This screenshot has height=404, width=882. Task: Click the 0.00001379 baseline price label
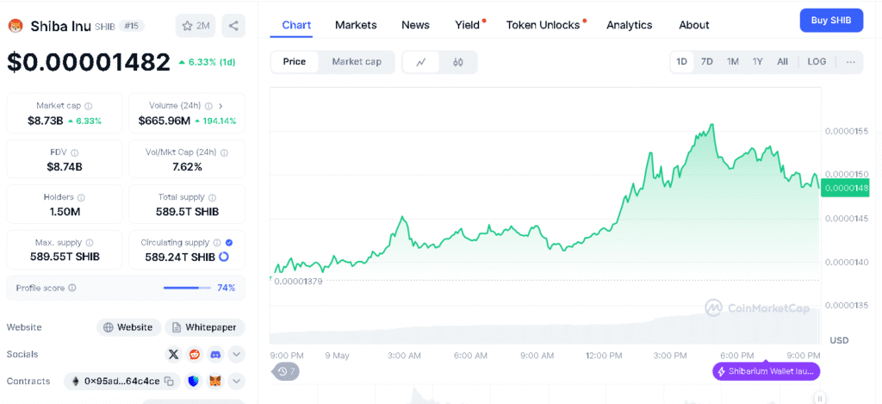pyautogui.click(x=298, y=281)
